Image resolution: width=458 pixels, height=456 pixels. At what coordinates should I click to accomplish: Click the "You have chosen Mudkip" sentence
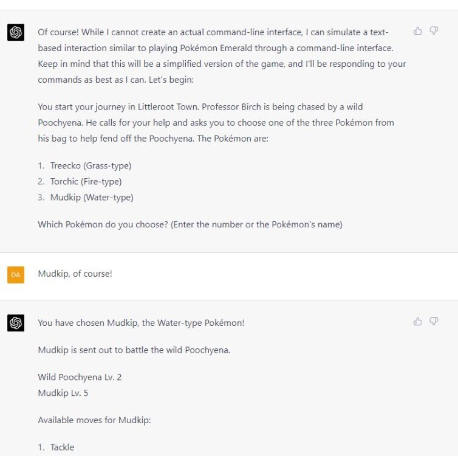tap(141, 323)
